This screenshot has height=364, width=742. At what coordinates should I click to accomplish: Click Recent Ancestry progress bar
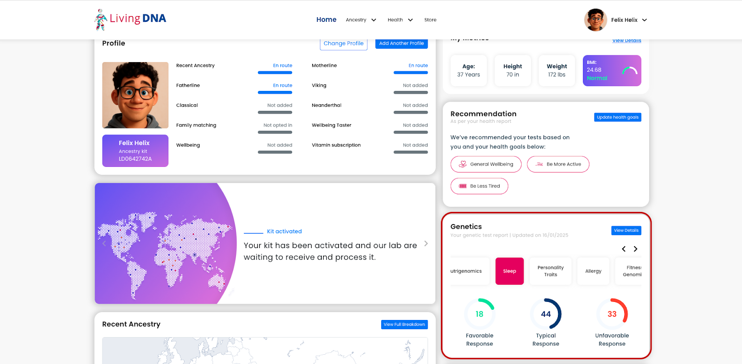[275, 73]
